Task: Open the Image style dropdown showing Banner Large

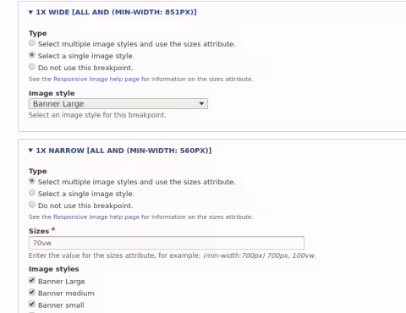Action: tap(118, 104)
